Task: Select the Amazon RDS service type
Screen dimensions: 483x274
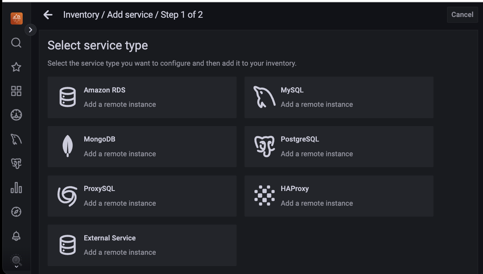Action: 142,97
